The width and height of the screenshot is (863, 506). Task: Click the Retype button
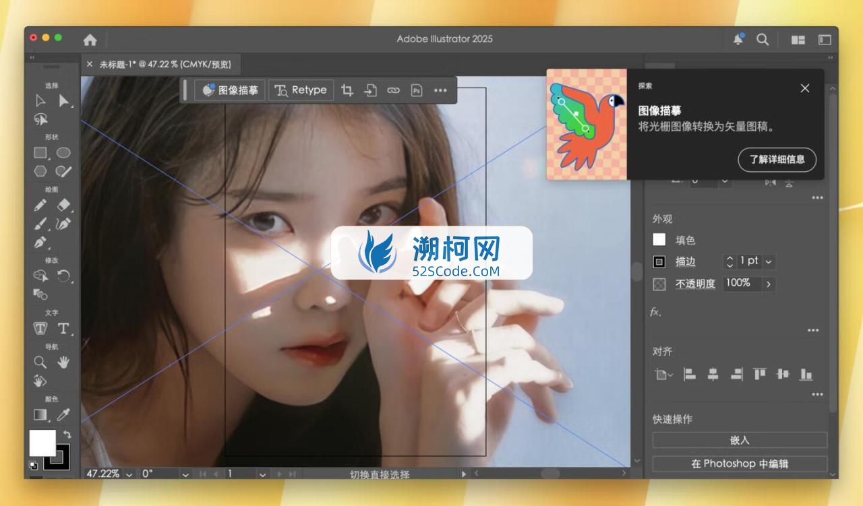tap(301, 90)
